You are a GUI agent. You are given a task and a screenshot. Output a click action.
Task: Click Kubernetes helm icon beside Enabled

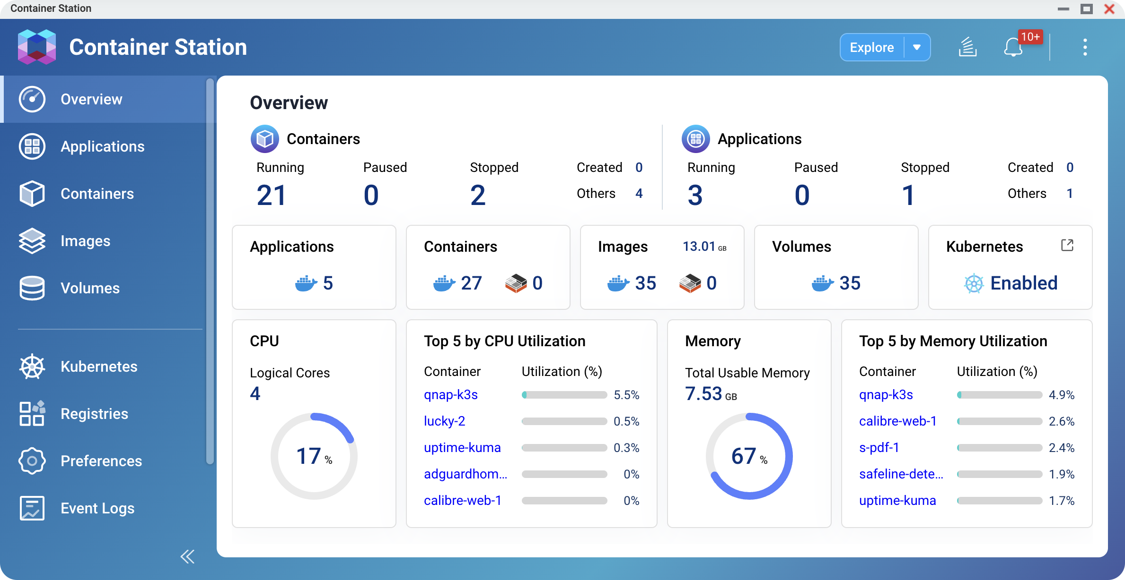(974, 283)
